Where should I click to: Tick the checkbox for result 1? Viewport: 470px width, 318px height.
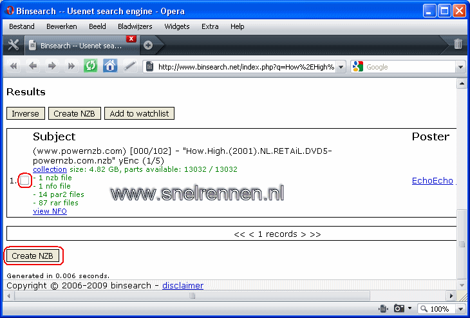pos(24,180)
